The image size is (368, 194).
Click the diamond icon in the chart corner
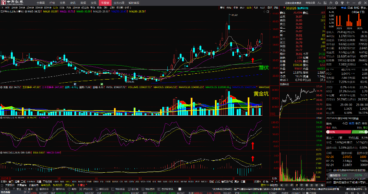click(264, 12)
